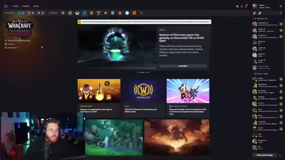Screen dimensions: 285x160
Task: Switch to the Games tab
Action: [26, 6]
